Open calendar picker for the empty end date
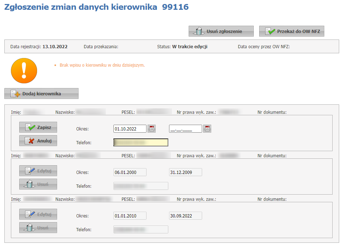Image resolution: width=341 pixels, height=245 pixels. pyautogui.click(x=207, y=129)
